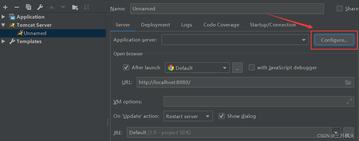359x141 pixels.
Task: Click the Name input field
Action: click(227, 8)
